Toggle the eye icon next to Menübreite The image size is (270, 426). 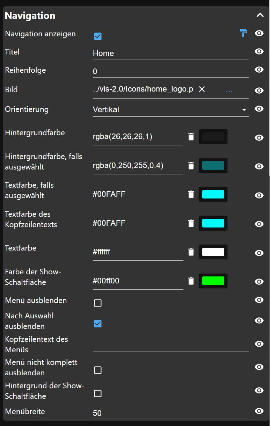(x=259, y=411)
